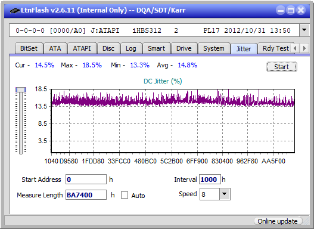Click the LtnFlash chip icon in title bar
Screen dimensions: 314x229
pyautogui.click(x=15, y=10)
